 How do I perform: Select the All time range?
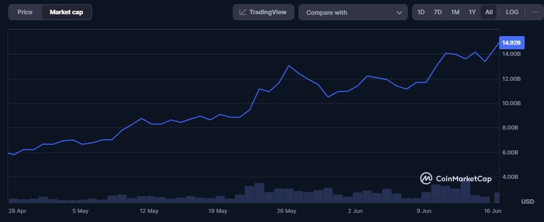[489, 13]
